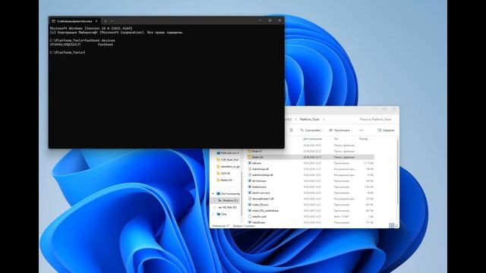Open the terminal profiles dropdown arrow
This screenshot has height=273, width=486.
112,21
